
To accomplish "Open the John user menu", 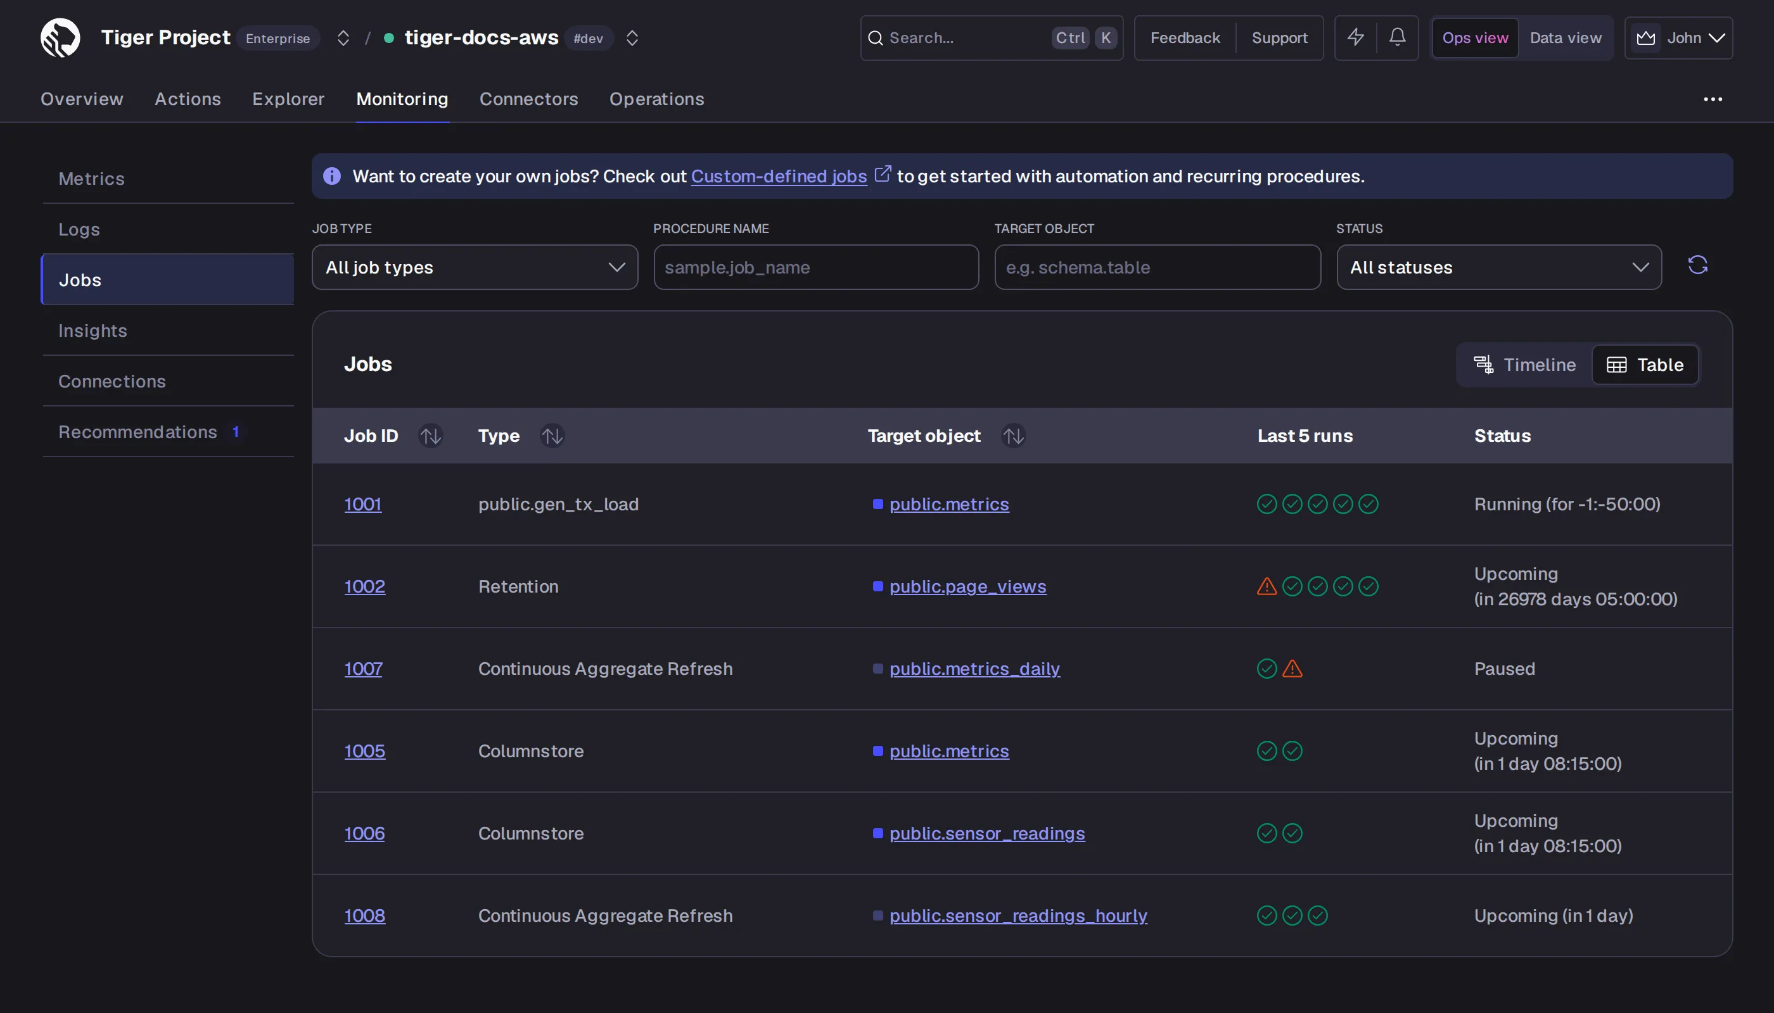I will (1678, 37).
